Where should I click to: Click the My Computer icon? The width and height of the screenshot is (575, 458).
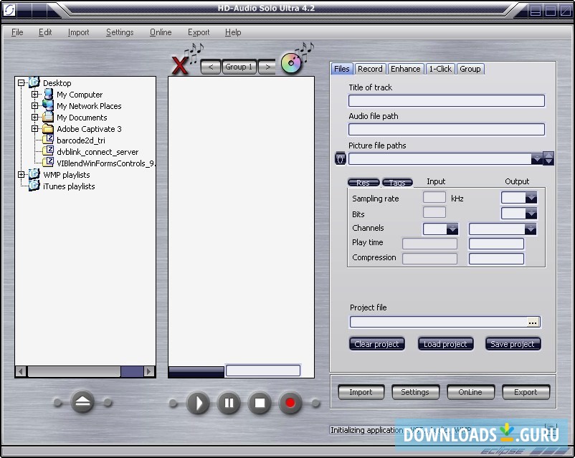[x=48, y=94]
